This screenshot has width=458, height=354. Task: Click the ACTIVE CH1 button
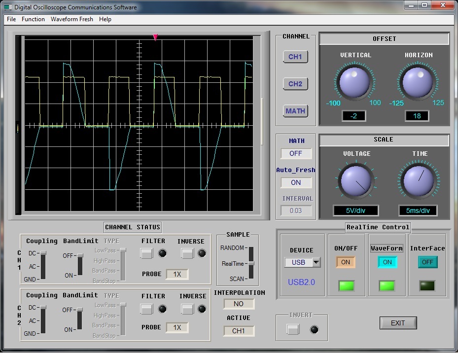click(239, 331)
